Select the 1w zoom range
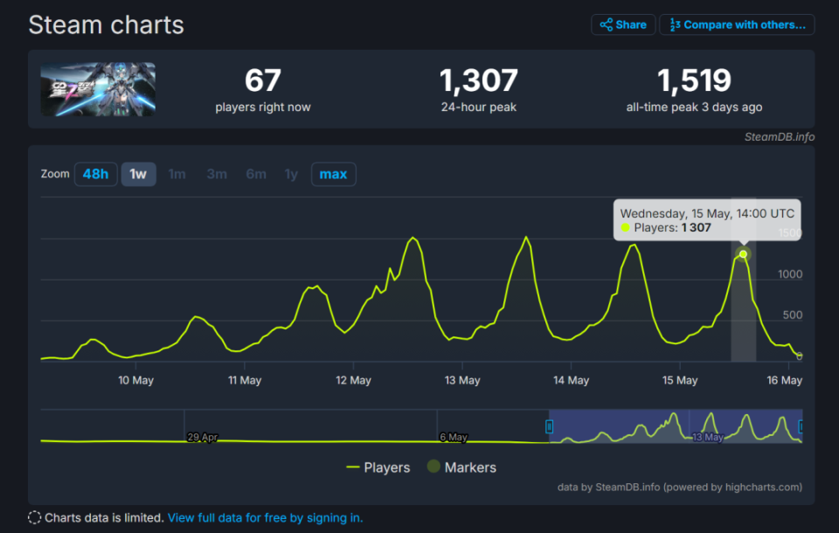Screen dimensions: 839x533 pyautogui.click(x=138, y=174)
